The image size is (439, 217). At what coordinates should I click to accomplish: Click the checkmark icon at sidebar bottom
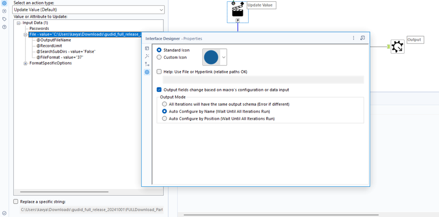tap(4, 213)
